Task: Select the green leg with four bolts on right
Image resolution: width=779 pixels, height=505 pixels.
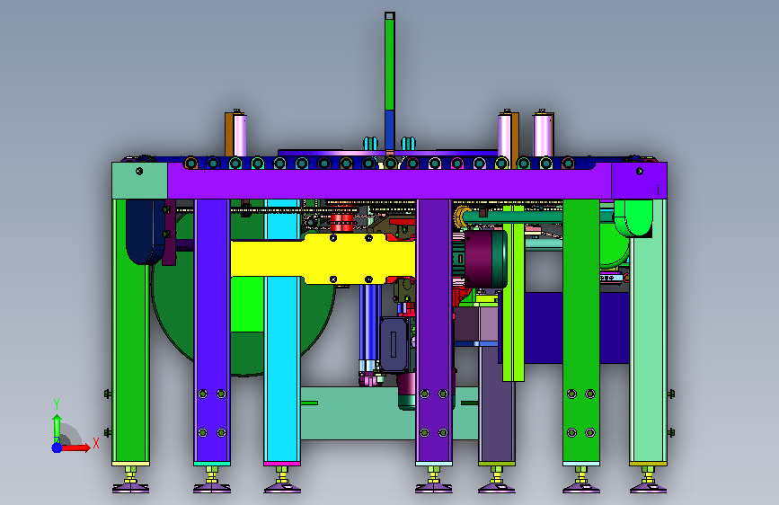Action: [581, 331]
